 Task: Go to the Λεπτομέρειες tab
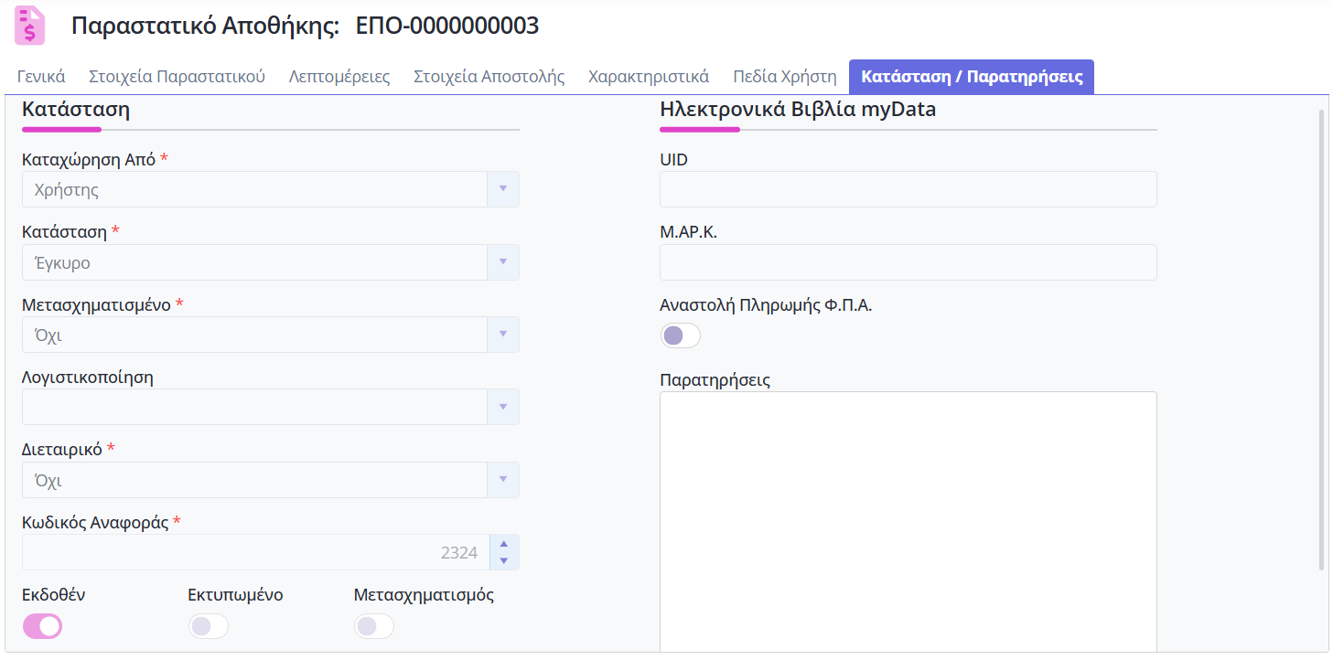[339, 77]
